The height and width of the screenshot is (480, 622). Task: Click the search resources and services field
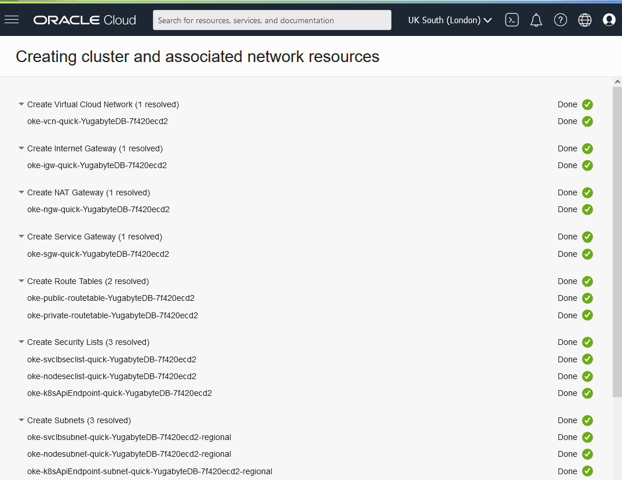272,20
